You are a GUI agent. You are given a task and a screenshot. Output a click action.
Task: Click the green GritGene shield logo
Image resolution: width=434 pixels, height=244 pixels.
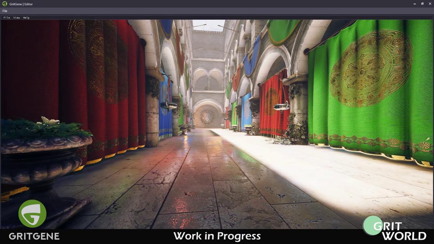click(x=32, y=214)
